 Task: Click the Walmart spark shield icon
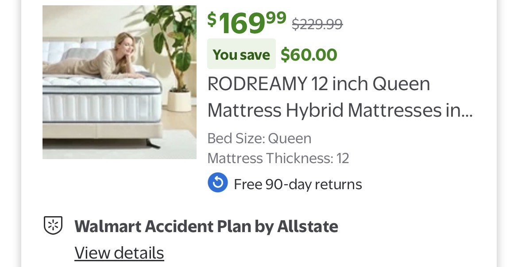(x=53, y=225)
